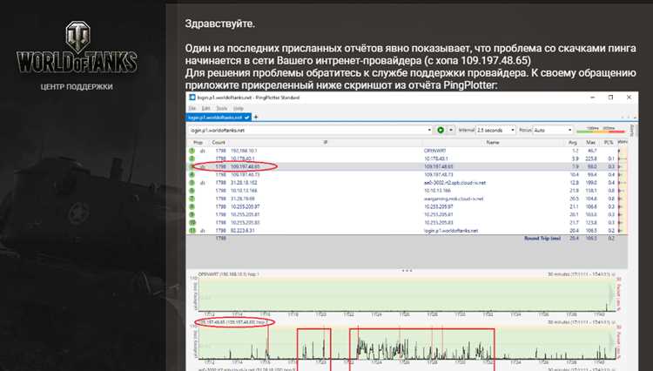
Task: Toggle timeline graph for 92.223.6.31 row
Action: click(x=203, y=230)
